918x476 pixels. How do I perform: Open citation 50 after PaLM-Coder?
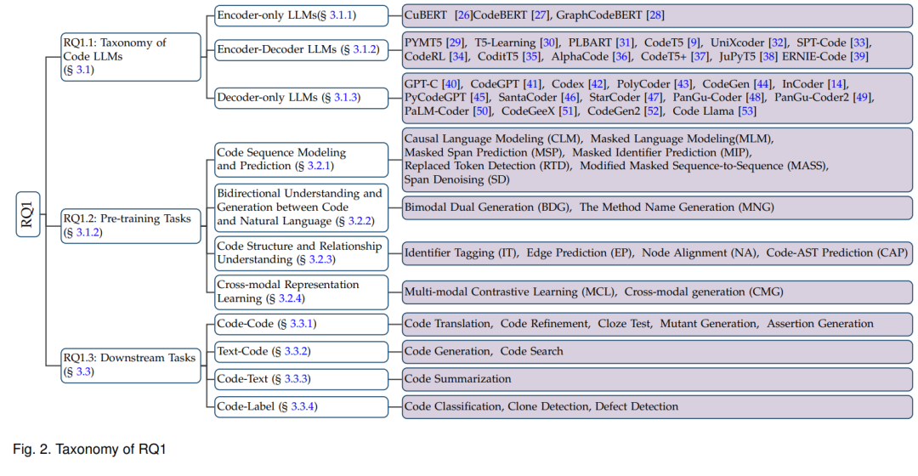[x=482, y=111]
